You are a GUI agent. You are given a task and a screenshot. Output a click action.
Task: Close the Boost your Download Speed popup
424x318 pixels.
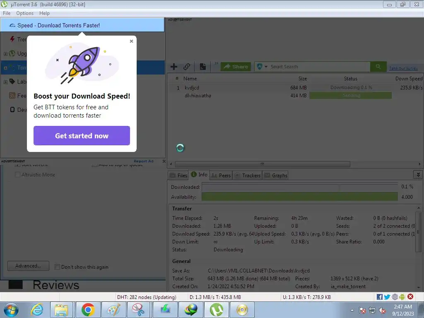pyautogui.click(x=131, y=41)
